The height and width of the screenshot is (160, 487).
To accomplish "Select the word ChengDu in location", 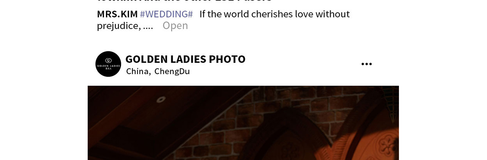I will [172, 71].
